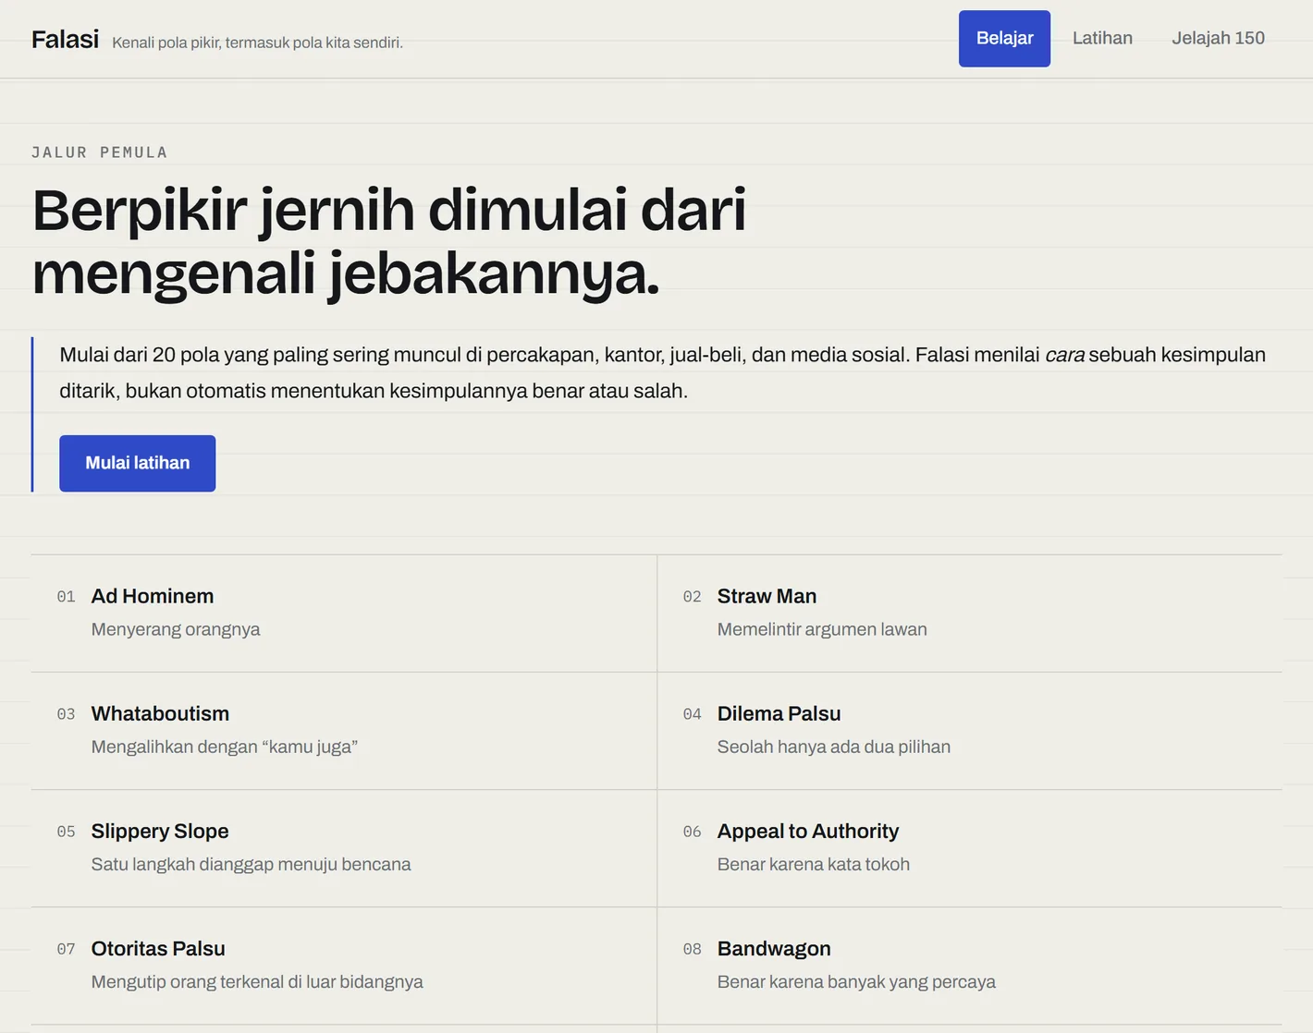Image resolution: width=1313 pixels, height=1033 pixels.
Task: Click the number 08 beside Bandwagon
Action: [x=693, y=949]
